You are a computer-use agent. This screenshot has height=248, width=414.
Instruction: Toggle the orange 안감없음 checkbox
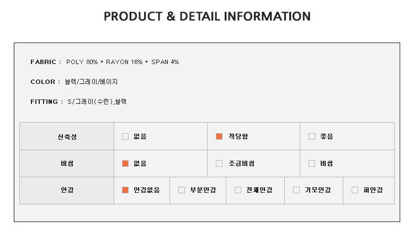pyautogui.click(x=125, y=190)
